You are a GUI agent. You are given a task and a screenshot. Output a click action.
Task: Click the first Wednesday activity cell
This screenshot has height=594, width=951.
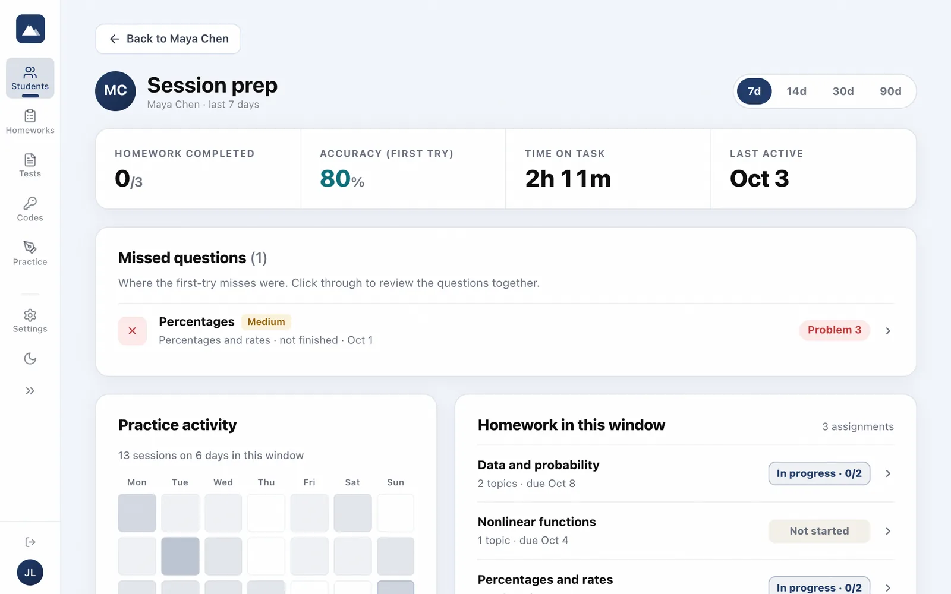pyautogui.click(x=223, y=513)
